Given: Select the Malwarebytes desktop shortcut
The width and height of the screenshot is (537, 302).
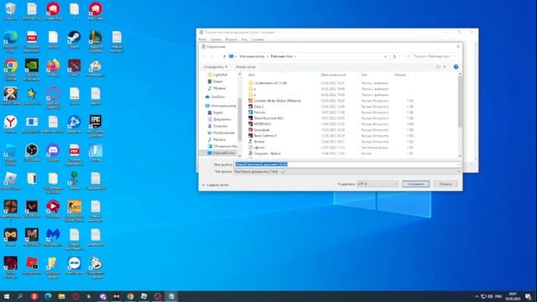Looking at the screenshot, I should click(x=53, y=237).
